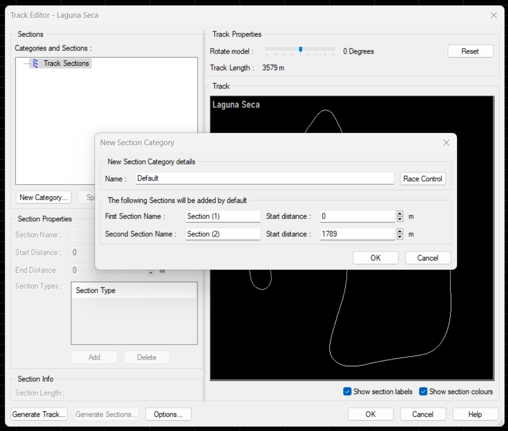Click the Generate Track... button

click(x=39, y=414)
